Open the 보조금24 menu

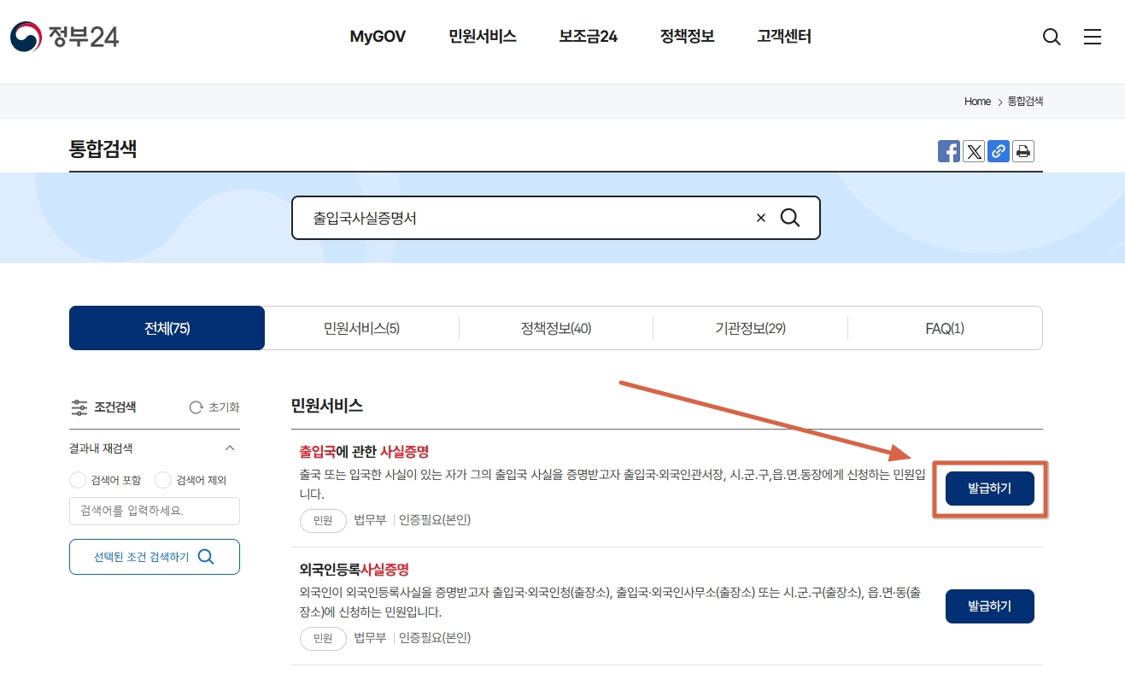click(589, 37)
